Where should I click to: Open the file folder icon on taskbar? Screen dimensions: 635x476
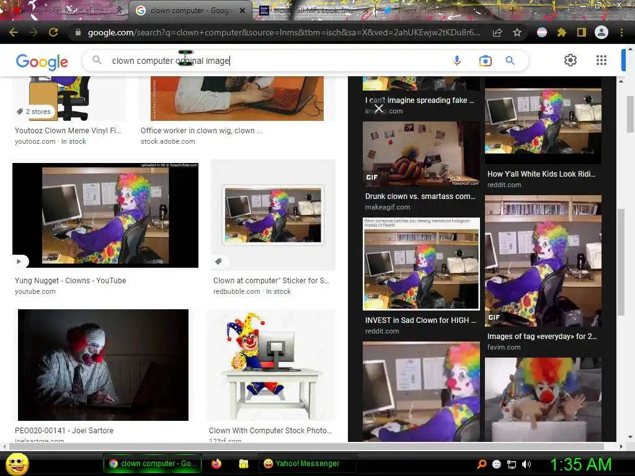tap(243, 464)
